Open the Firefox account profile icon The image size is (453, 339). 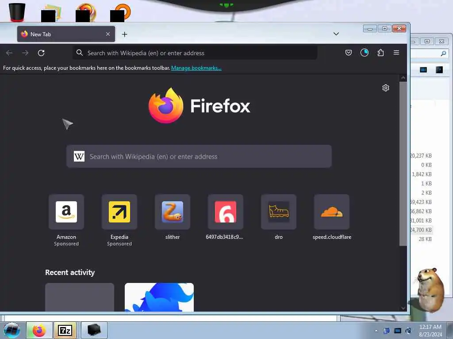click(365, 53)
